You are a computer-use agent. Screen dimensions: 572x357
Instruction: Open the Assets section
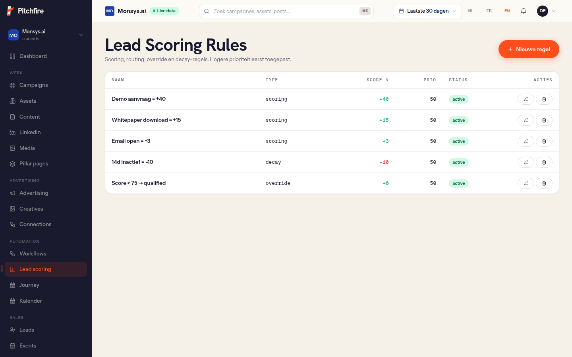46,101
